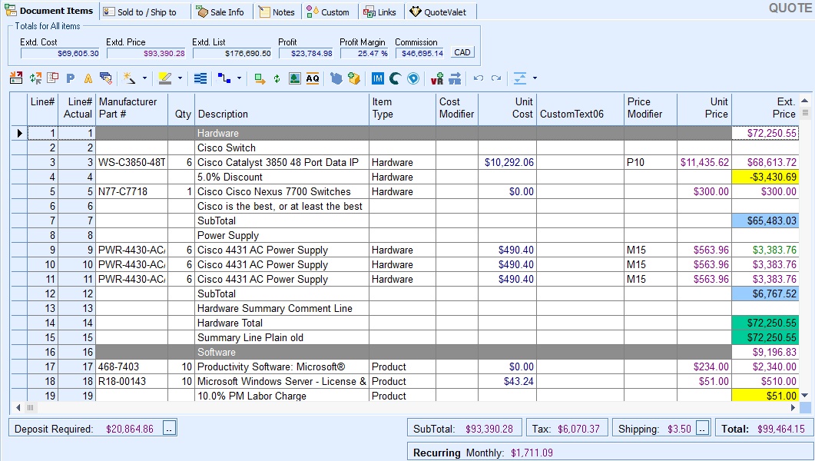
Task: Switch to the Sale Info tab
Action: [x=220, y=12]
